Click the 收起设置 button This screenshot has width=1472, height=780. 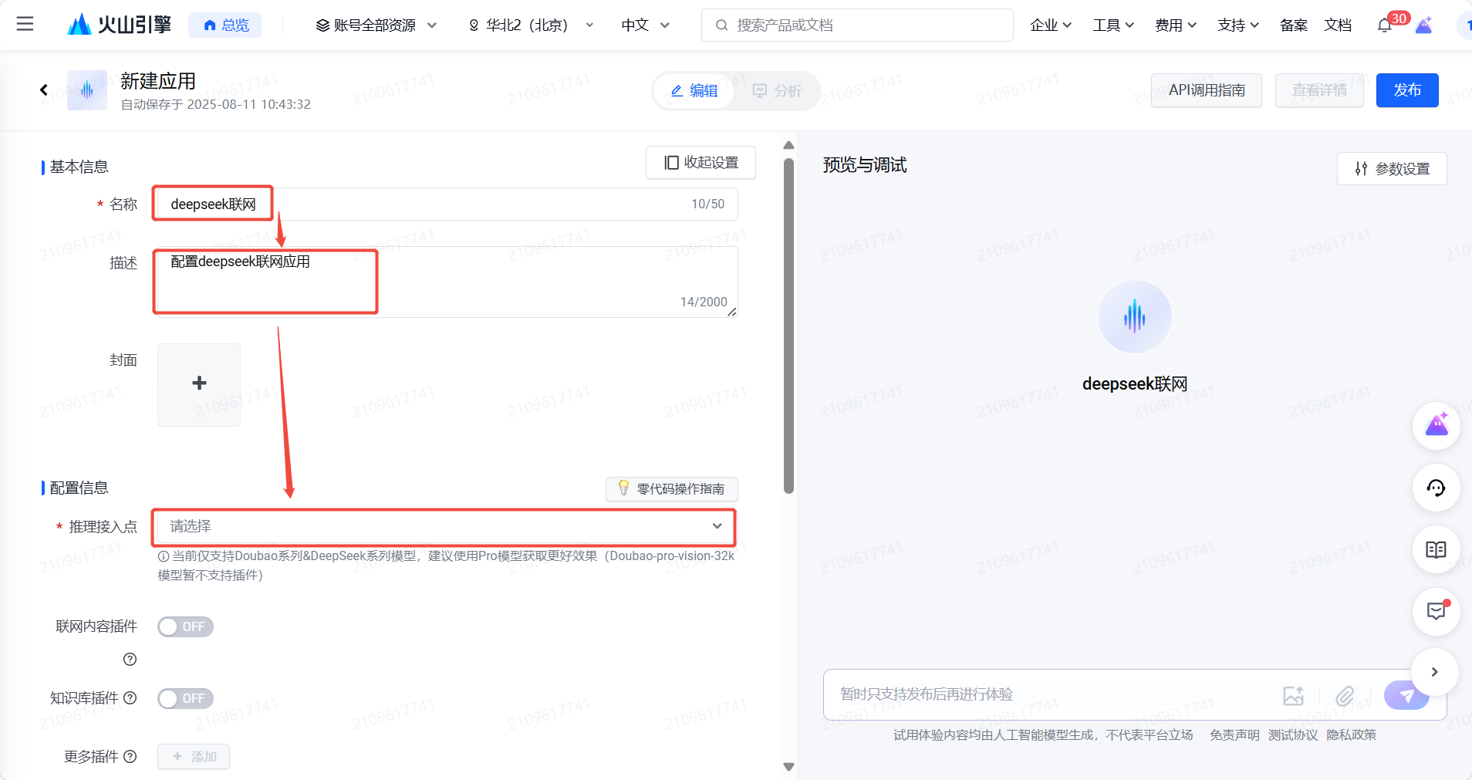coord(701,163)
